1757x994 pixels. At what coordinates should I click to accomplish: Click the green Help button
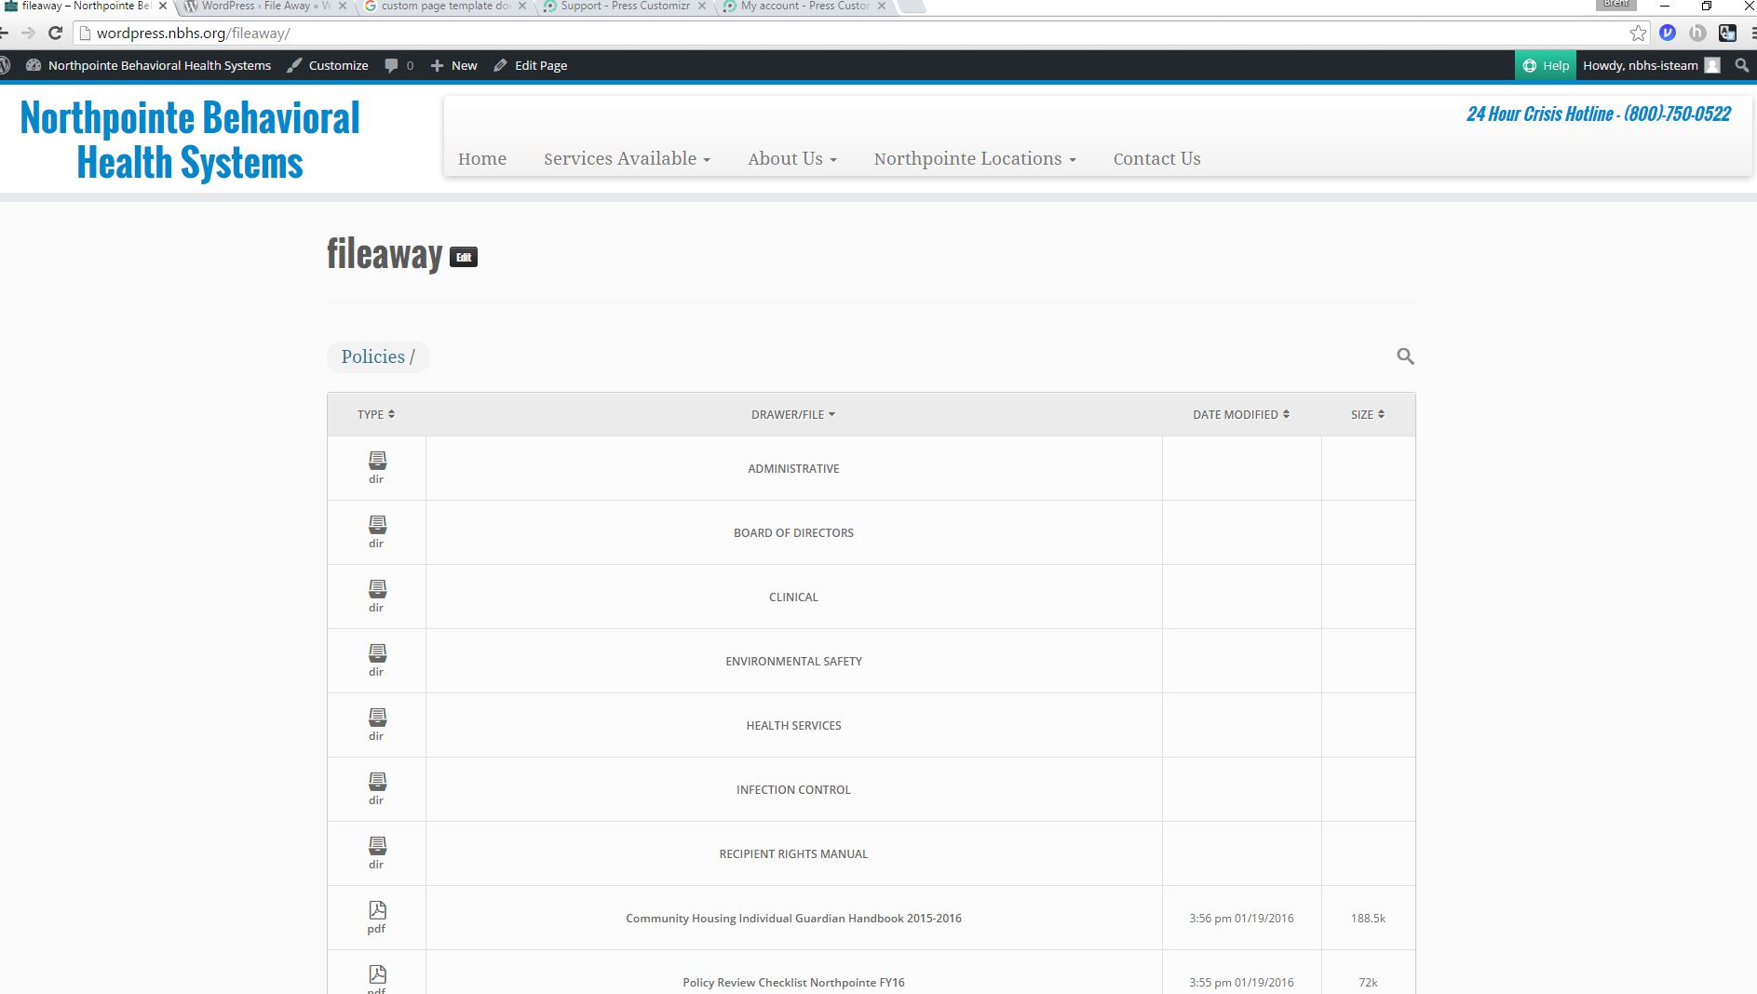point(1546,65)
